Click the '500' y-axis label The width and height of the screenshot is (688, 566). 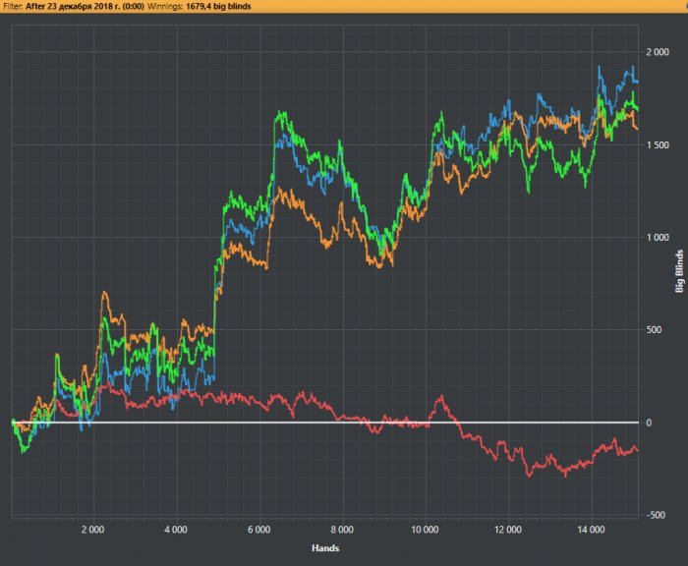pos(654,330)
